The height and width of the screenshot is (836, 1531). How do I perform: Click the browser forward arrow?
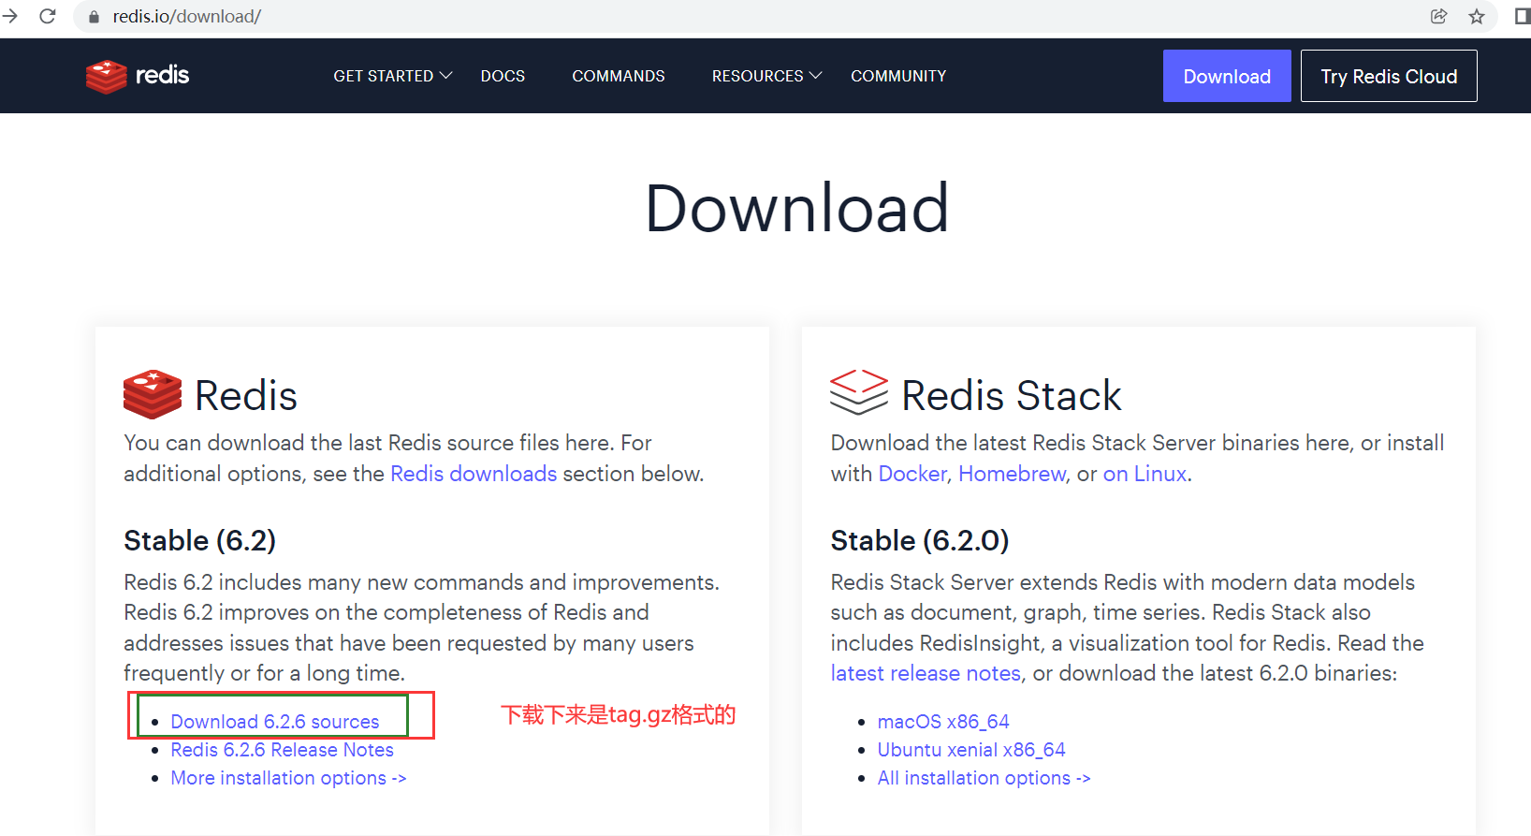pyautogui.click(x=9, y=16)
